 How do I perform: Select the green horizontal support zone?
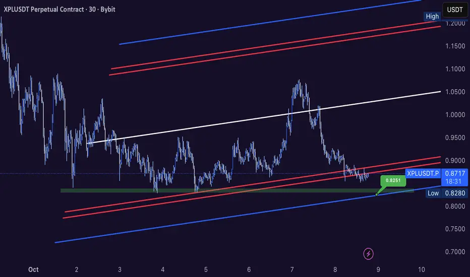[237, 190]
